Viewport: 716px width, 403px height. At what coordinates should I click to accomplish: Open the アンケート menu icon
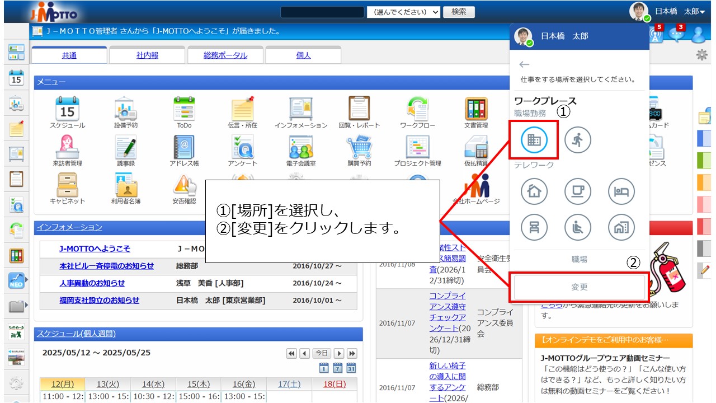coord(243,147)
